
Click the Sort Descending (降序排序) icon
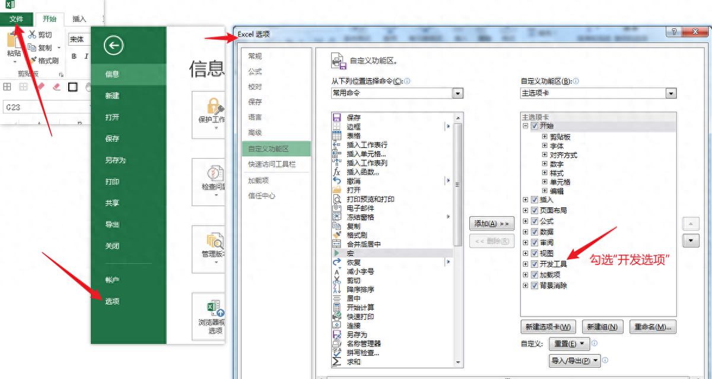click(x=336, y=289)
